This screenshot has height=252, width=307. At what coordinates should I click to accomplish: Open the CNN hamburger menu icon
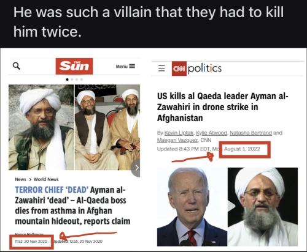click(161, 68)
